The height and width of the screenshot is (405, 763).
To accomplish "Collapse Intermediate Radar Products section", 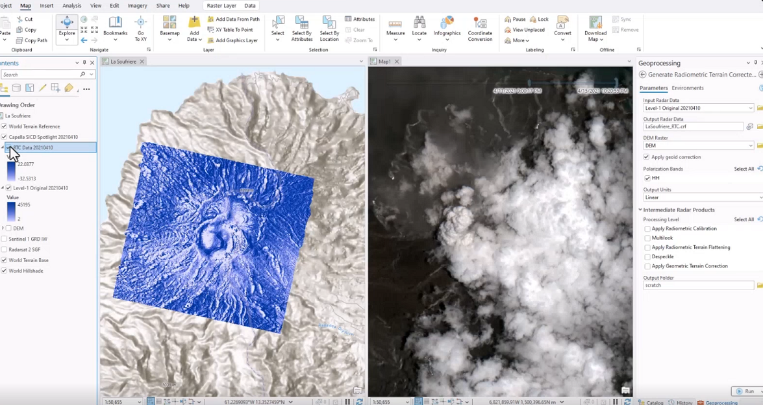I will (x=640, y=210).
